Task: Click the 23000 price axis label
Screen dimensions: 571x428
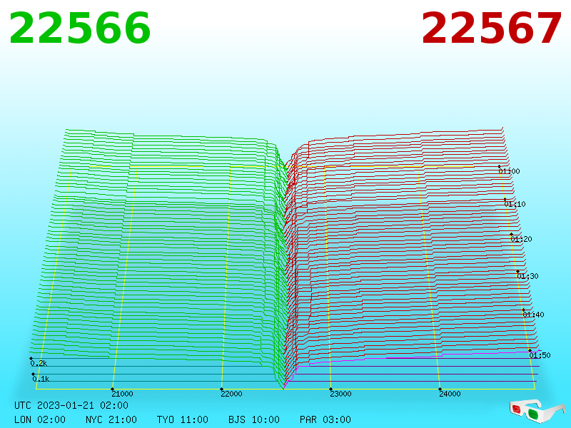Action: (x=341, y=394)
